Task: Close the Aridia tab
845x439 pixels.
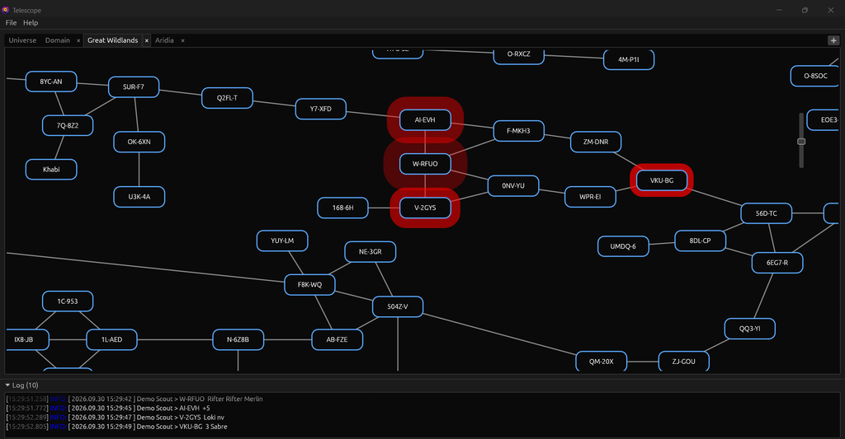Action: [182, 40]
